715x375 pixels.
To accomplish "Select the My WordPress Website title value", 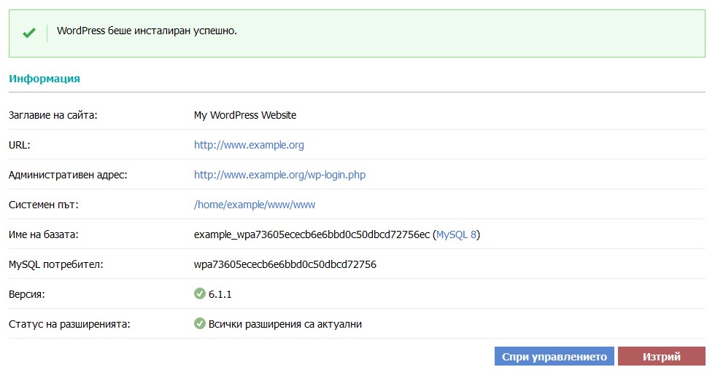I will tap(245, 115).
